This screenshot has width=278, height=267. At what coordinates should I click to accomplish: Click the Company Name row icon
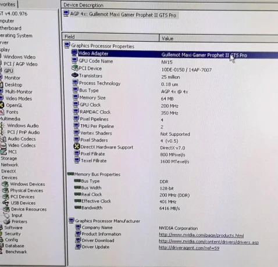tap(78, 227)
